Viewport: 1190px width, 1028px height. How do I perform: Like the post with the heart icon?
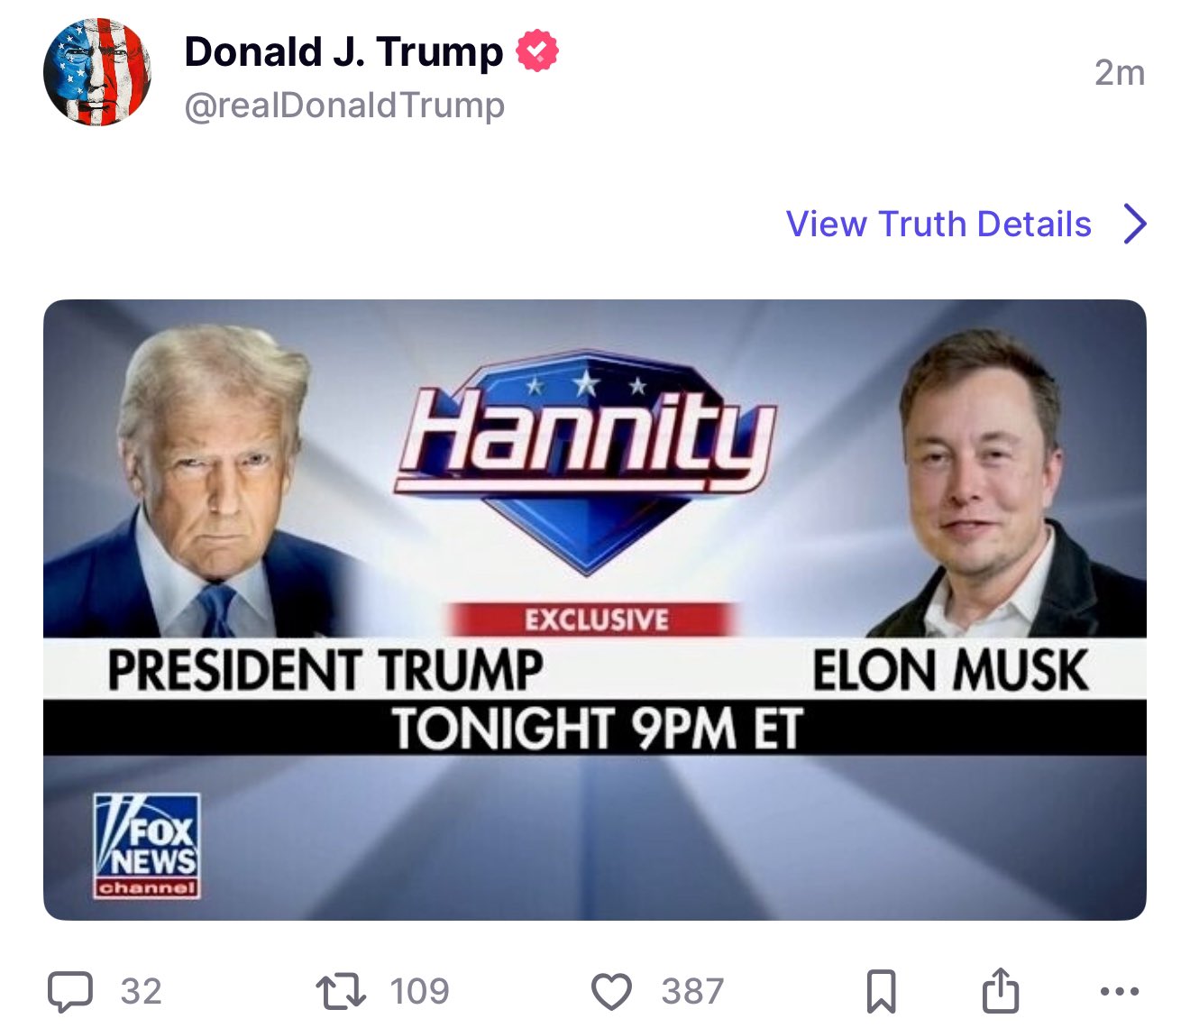click(612, 990)
